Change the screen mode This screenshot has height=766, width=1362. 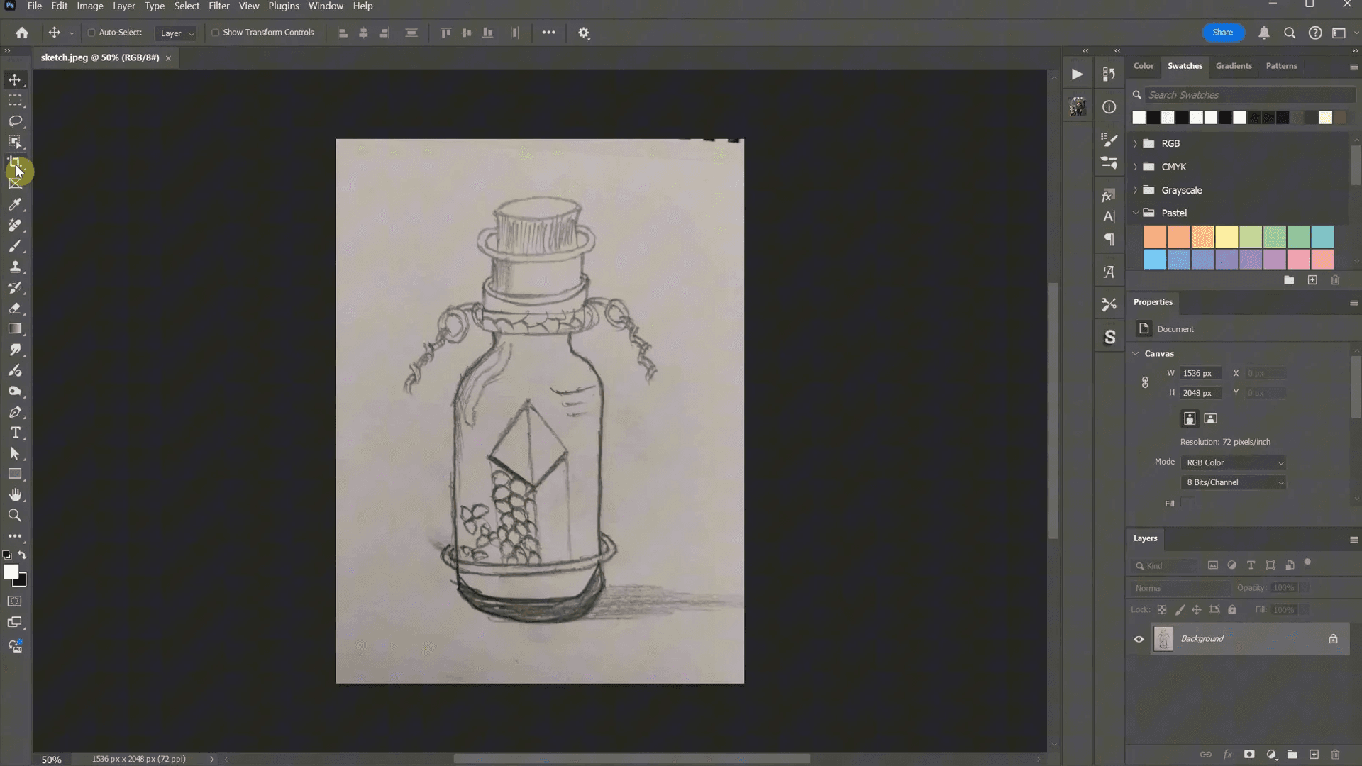point(15,623)
